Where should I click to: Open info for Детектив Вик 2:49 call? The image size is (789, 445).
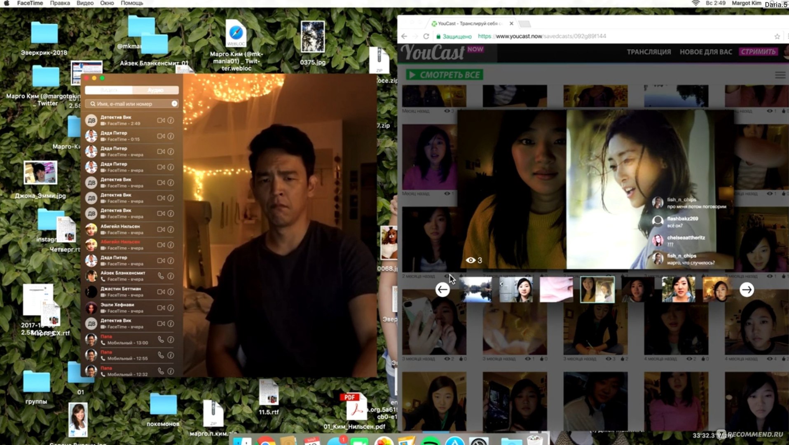[x=171, y=120]
